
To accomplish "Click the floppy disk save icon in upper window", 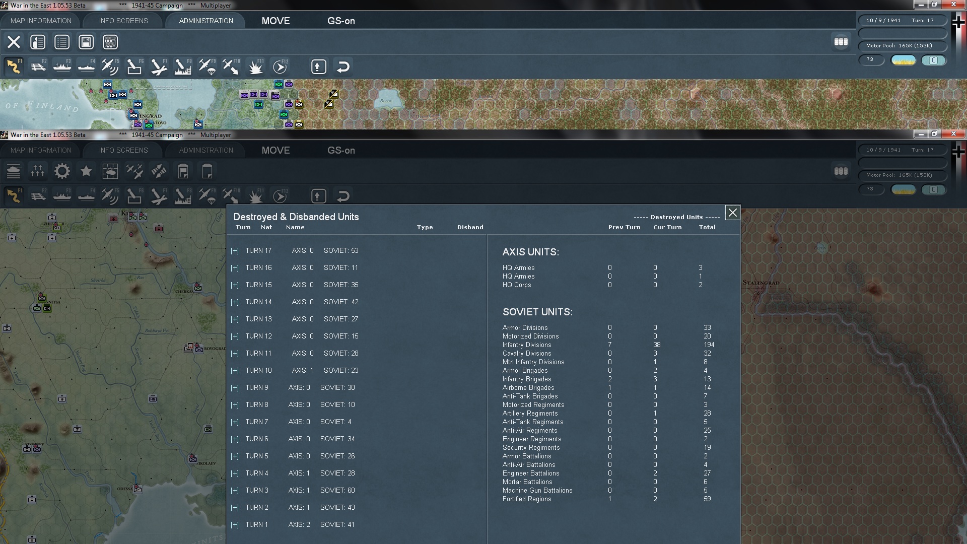I will coord(86,42).
